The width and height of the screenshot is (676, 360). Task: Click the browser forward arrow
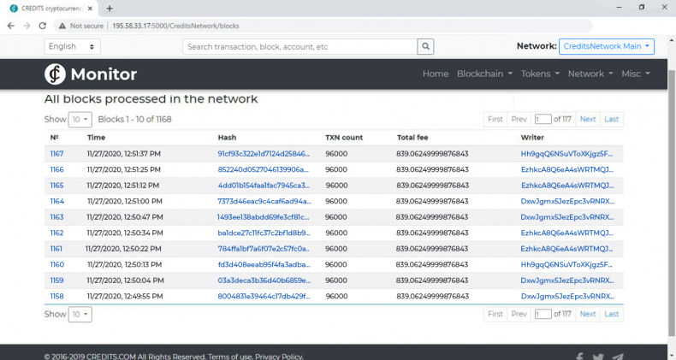(x=27, y=26)
